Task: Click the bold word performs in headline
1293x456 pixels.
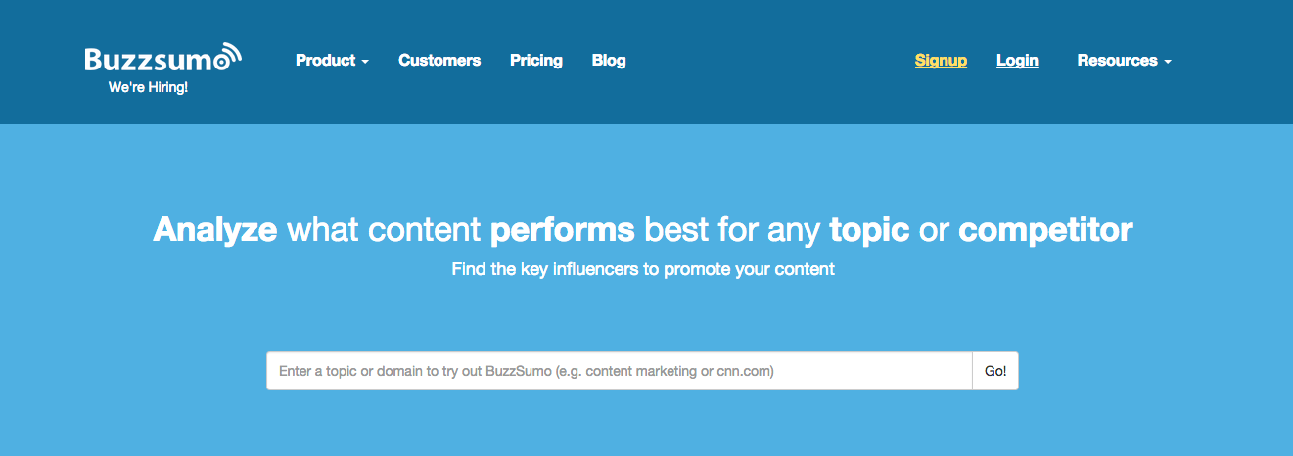Action: click(562, 230)
